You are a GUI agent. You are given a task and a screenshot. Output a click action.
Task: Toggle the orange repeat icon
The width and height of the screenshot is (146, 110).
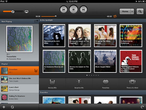(115, 16)
